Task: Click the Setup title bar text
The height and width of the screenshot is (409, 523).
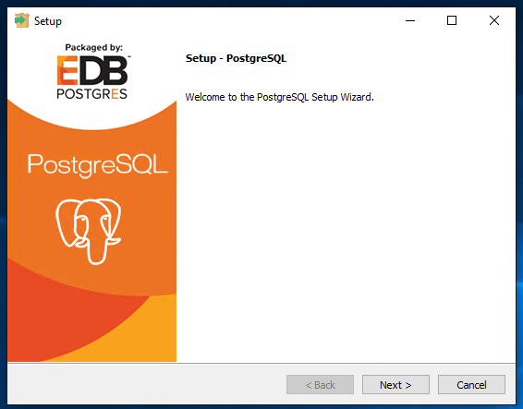Action: click(x=48, y=21)
